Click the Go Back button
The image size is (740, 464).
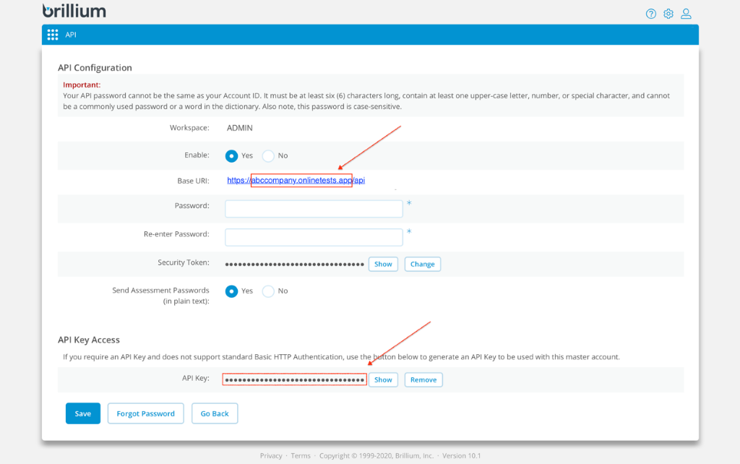(215, 413)
